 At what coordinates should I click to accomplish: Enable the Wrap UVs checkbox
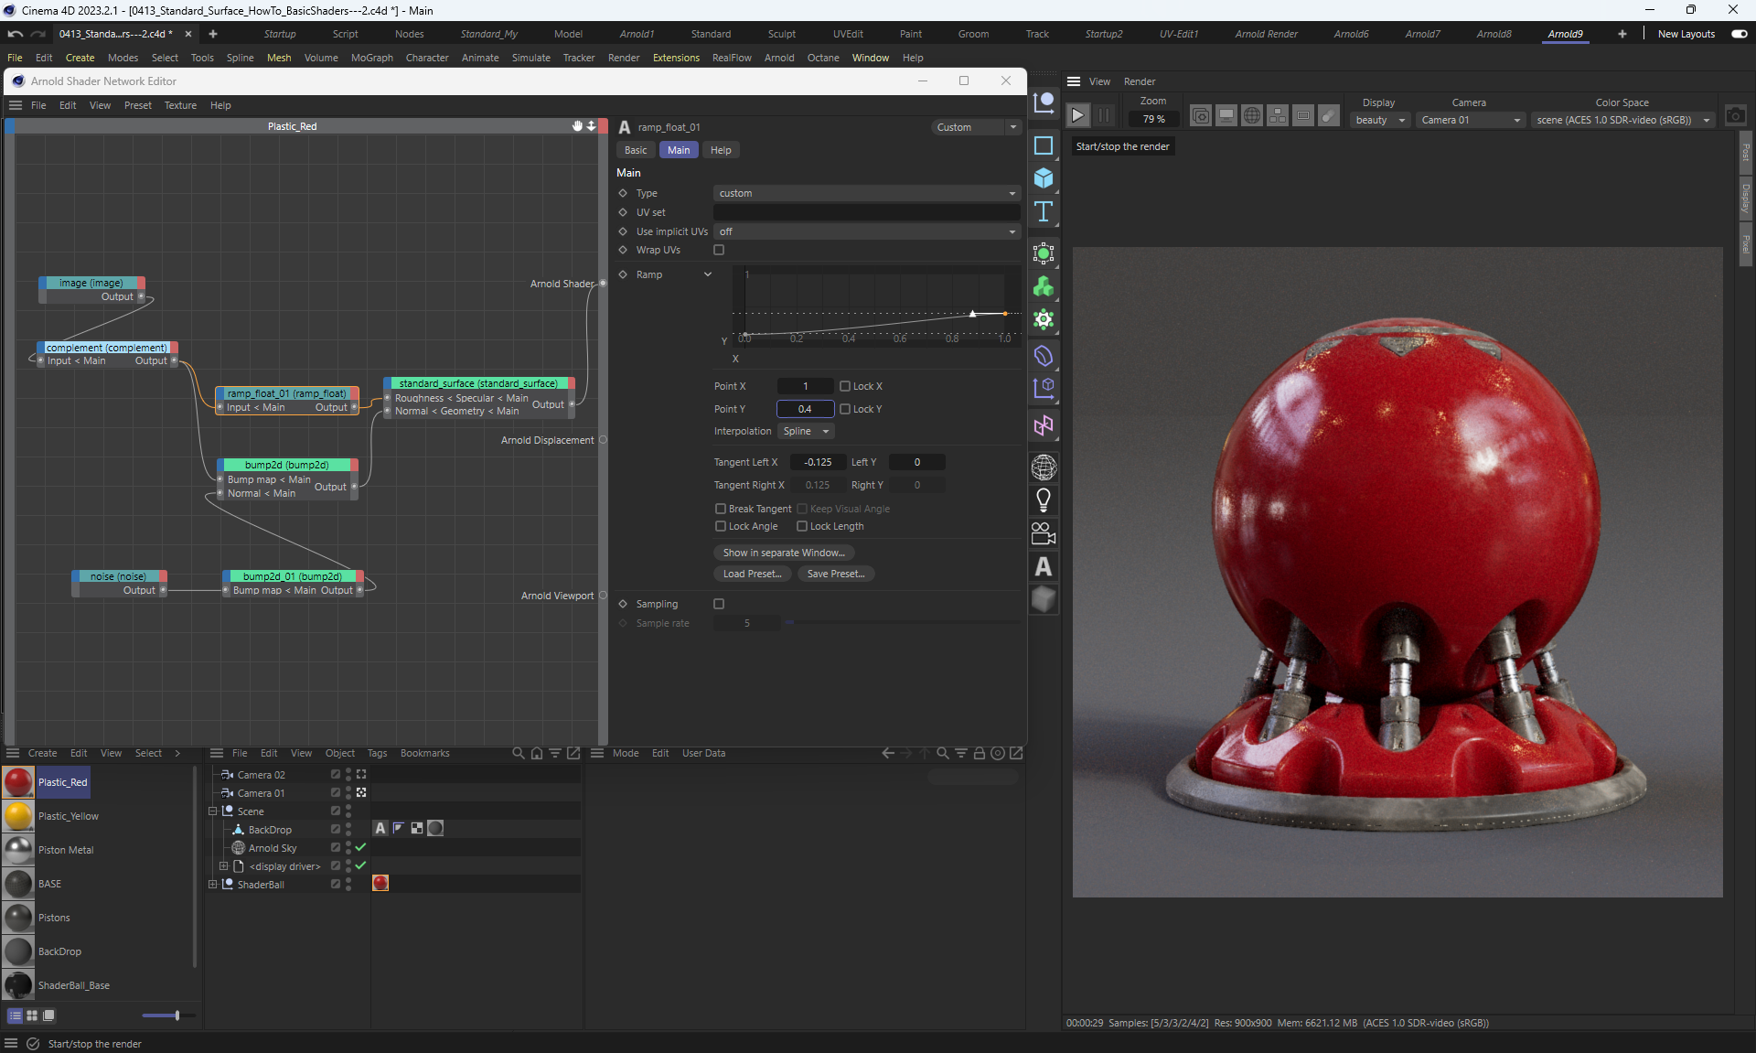pos(719,250)
